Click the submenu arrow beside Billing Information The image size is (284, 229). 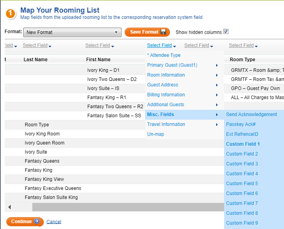[217, 95]
